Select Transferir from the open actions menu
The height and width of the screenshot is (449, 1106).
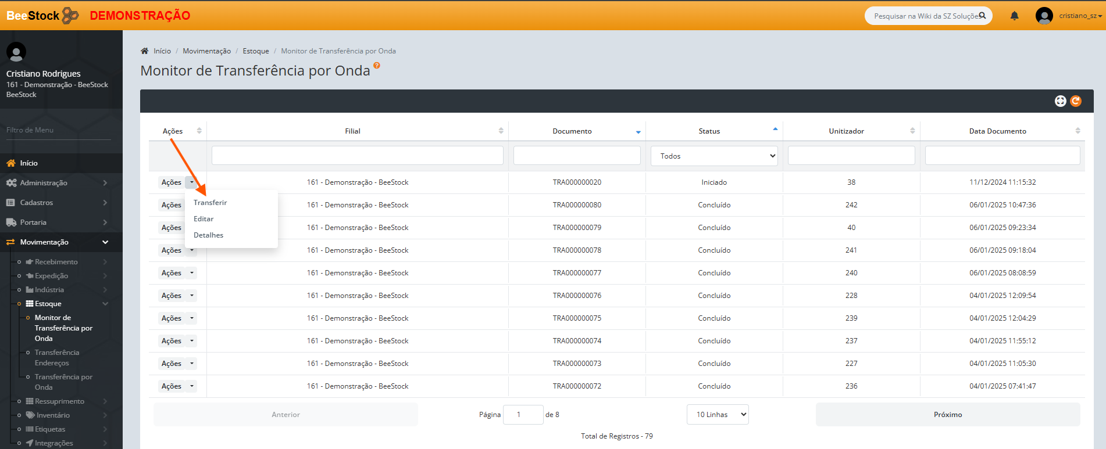point(211,203)
